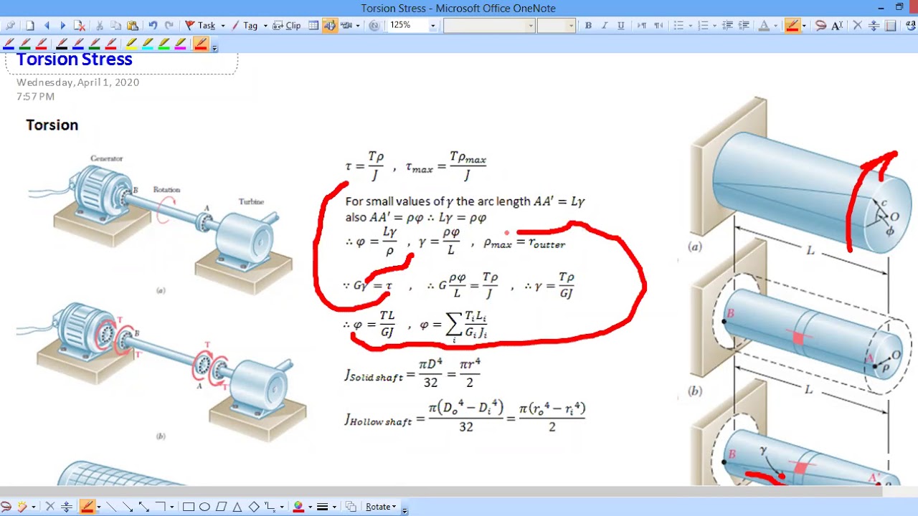Click the Cut scissors icon

[x=100, y=25]
